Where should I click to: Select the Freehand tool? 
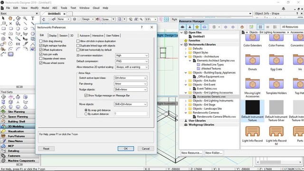pyautogui.click(x=3, y=34)
